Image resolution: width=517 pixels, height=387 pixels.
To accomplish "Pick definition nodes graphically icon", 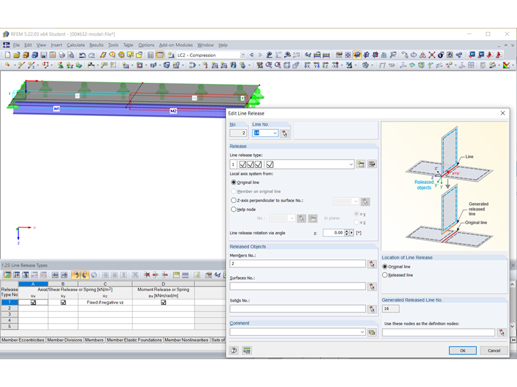I will point(502,333).
